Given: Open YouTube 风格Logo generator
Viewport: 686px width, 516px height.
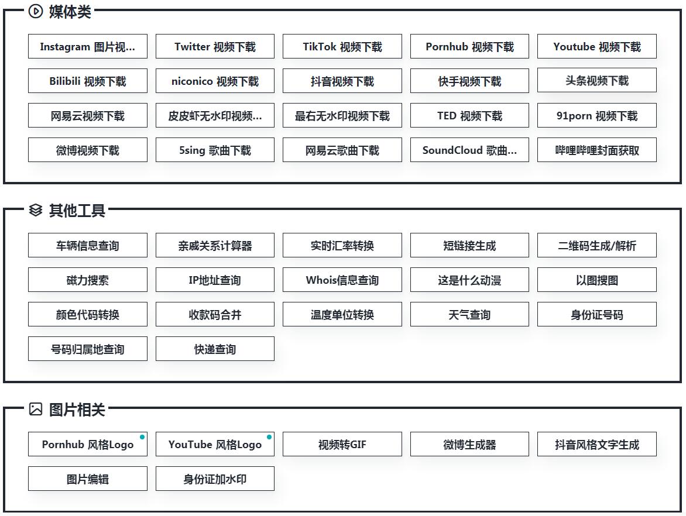Looking at the screenshot, I should (215, 445).
